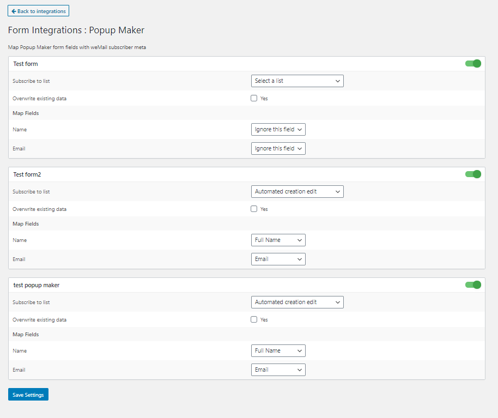Click Save Settings button
Viewport: 498px width, 418px height.
pos(28,395)
